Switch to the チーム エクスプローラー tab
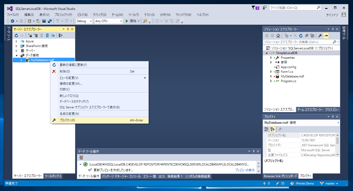 coord(310,110)
